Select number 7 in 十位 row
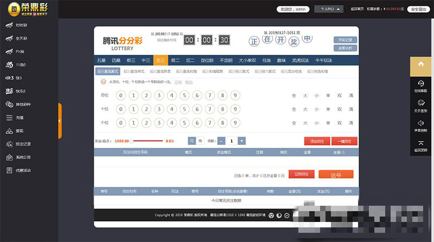Viewport: 434px width, 242px height. 210,109
